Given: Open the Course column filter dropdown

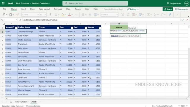Looking at the screenshot, I should 58,28.
